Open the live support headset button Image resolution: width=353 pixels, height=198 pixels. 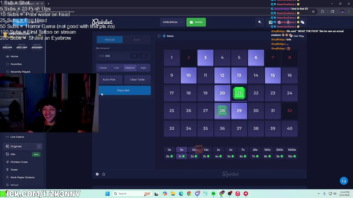(x=344, y=181)
